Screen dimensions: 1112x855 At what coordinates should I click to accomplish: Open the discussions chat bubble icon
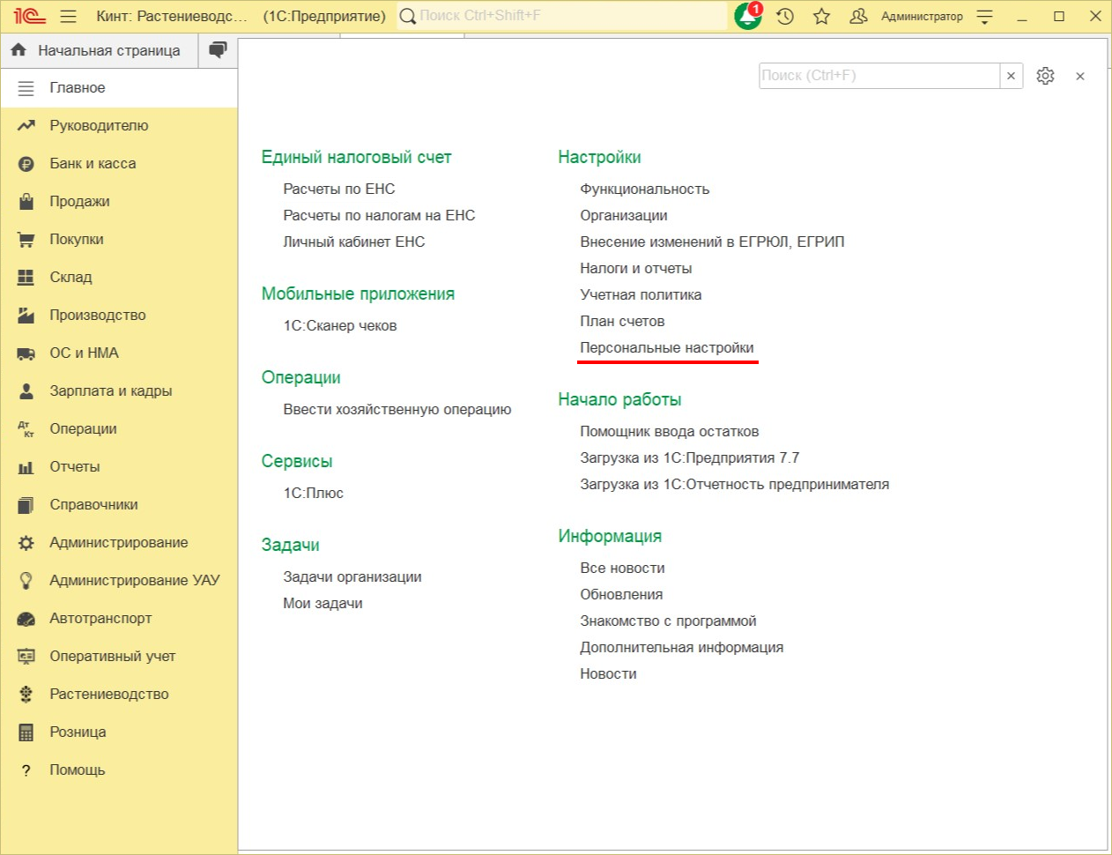click(x=218, y=50)
